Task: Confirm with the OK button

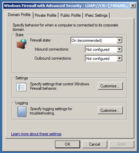Action: 67,144
